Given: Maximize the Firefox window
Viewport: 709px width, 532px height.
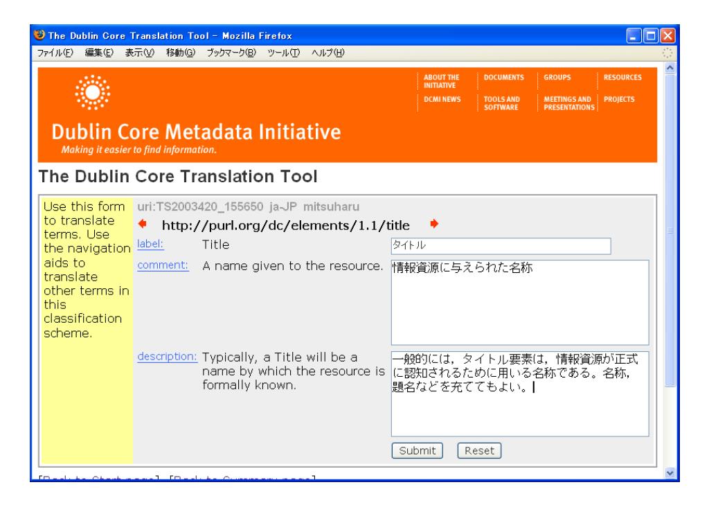Looking at the screenshot, I should tap(651, 35).
